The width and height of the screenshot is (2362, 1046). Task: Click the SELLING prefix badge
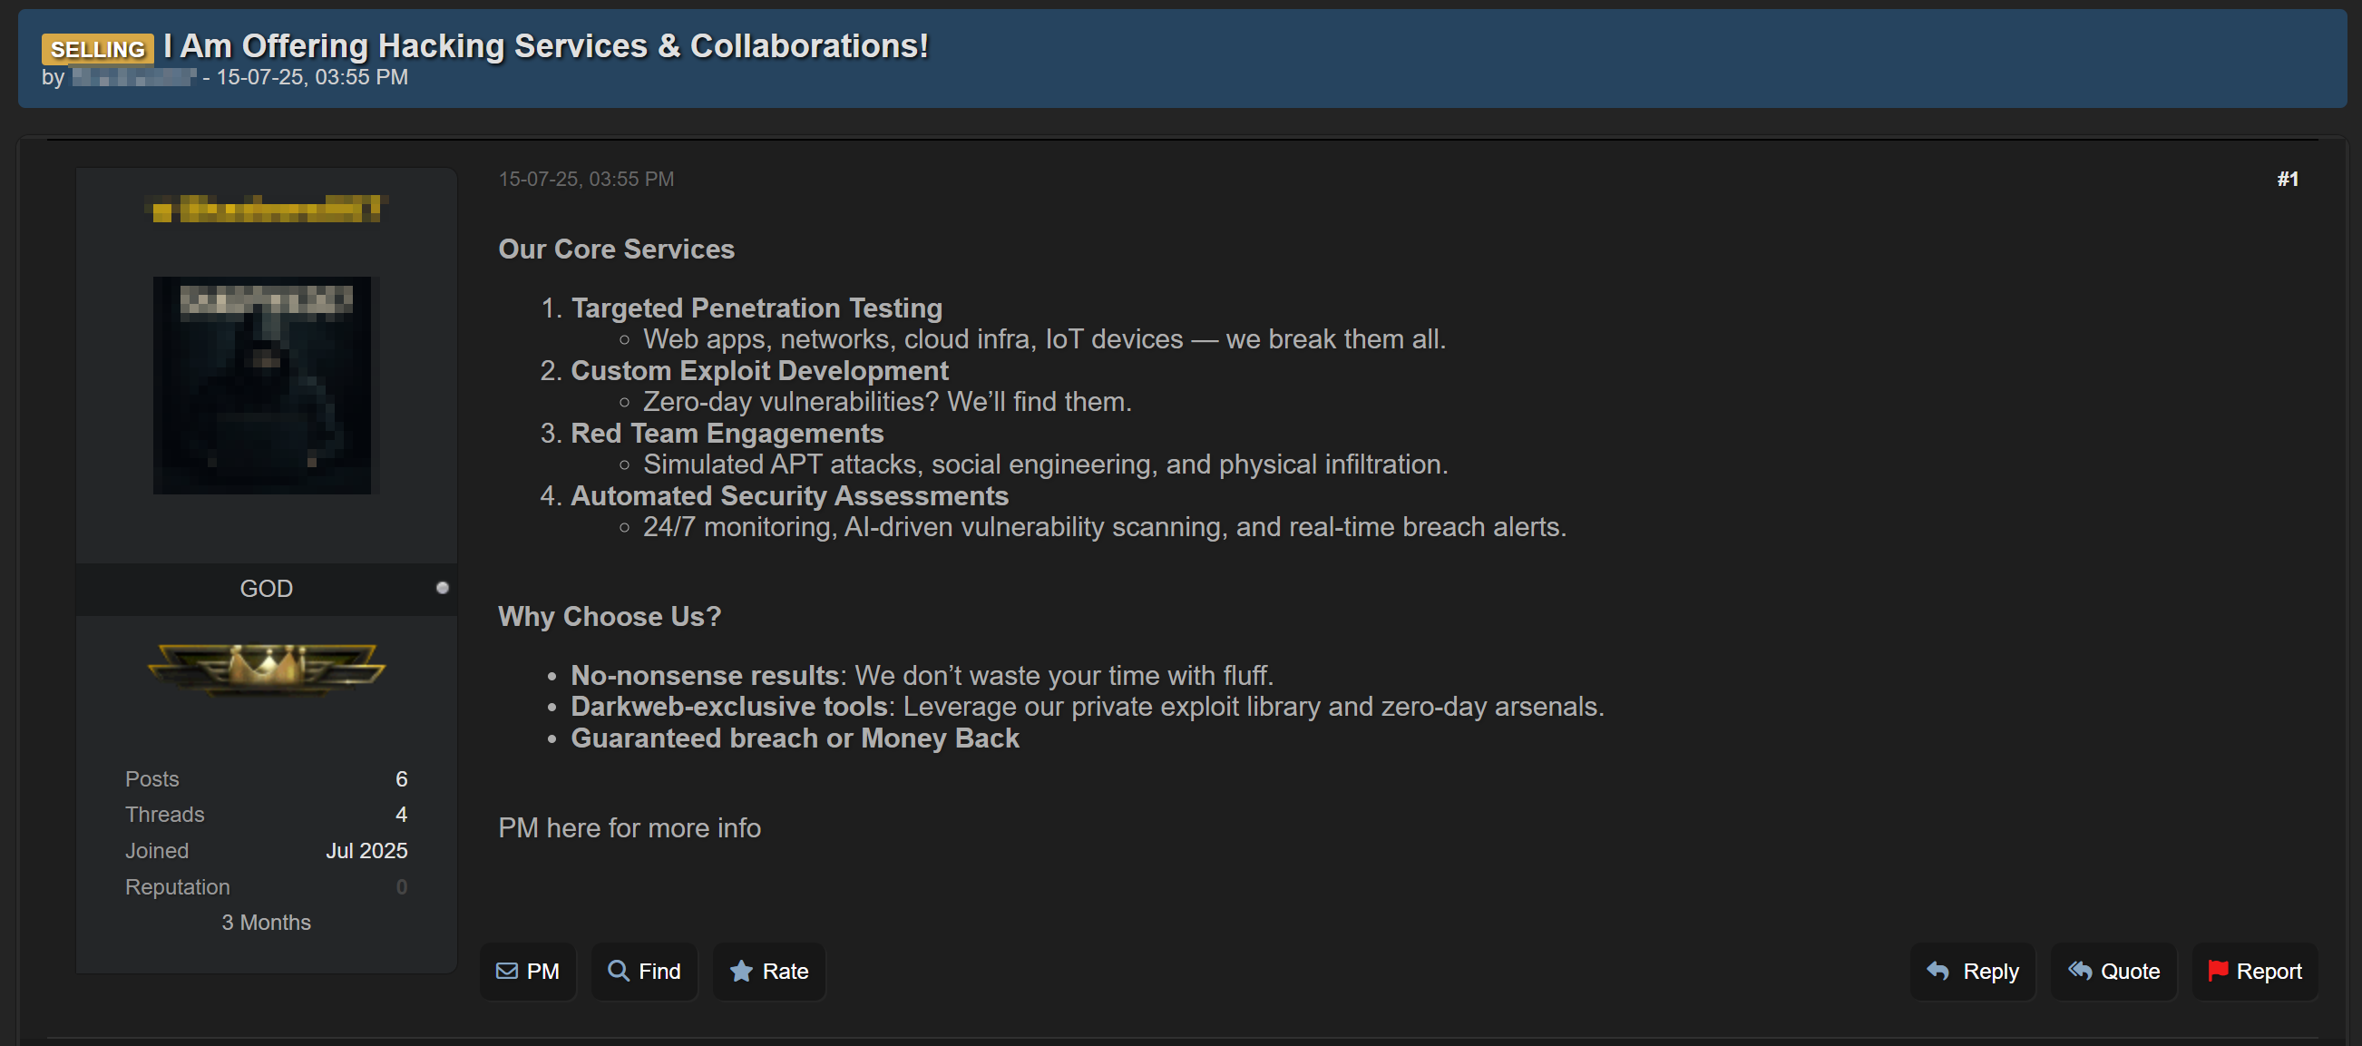pos(97,49)
